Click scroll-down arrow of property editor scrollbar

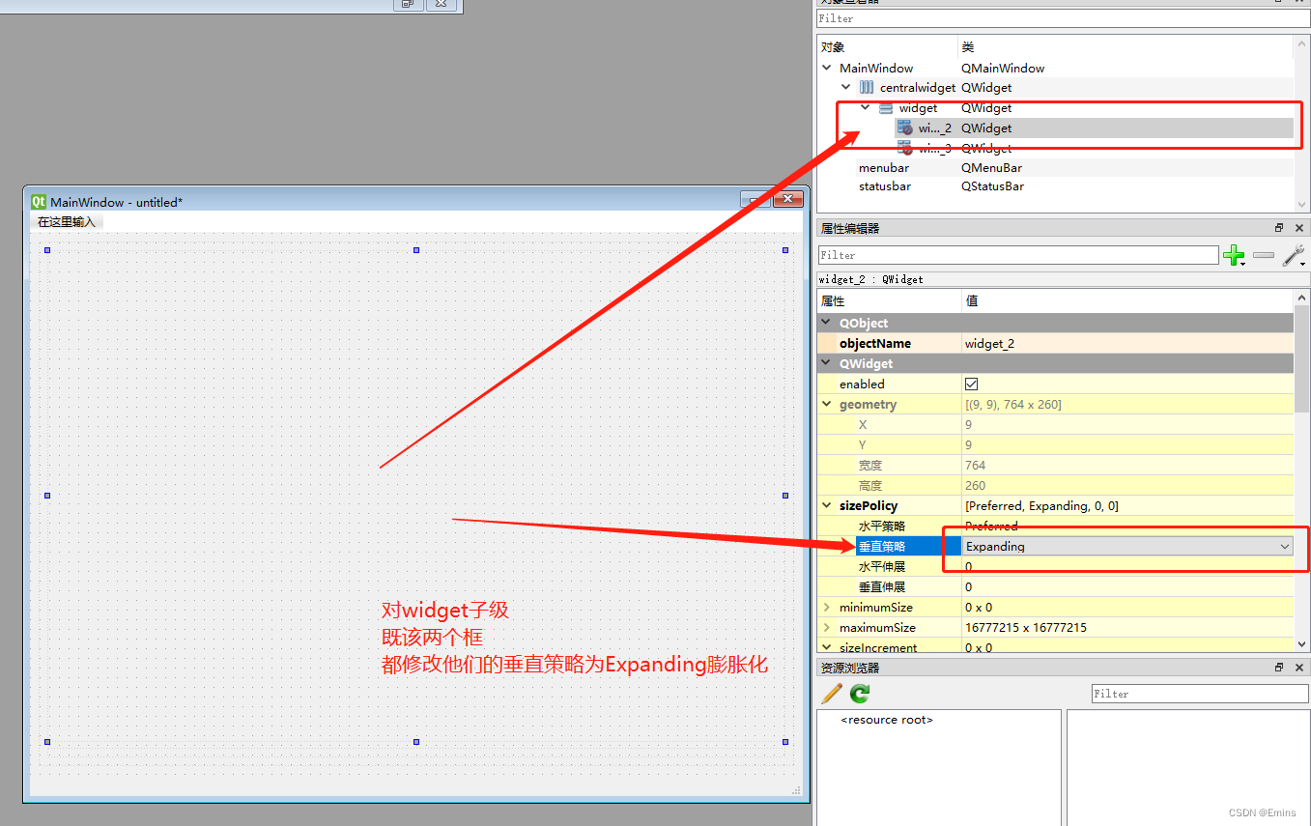click(1301, 644)
